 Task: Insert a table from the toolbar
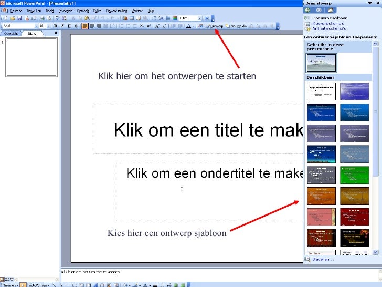tap(132, 18)
